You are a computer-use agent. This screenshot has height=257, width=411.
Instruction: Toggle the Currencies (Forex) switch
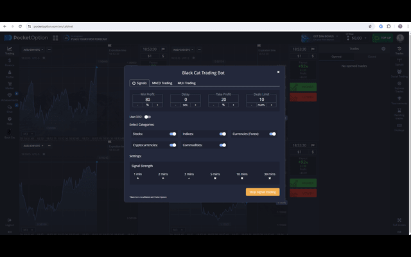[272, 134]
